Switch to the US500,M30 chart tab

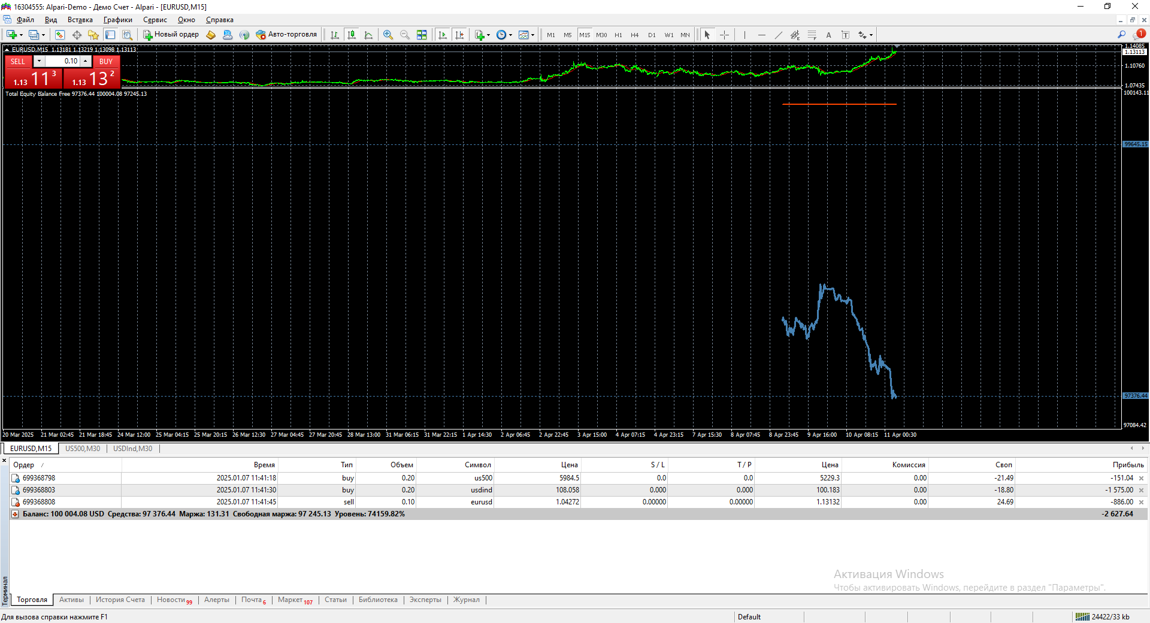(x=83, y=449)
